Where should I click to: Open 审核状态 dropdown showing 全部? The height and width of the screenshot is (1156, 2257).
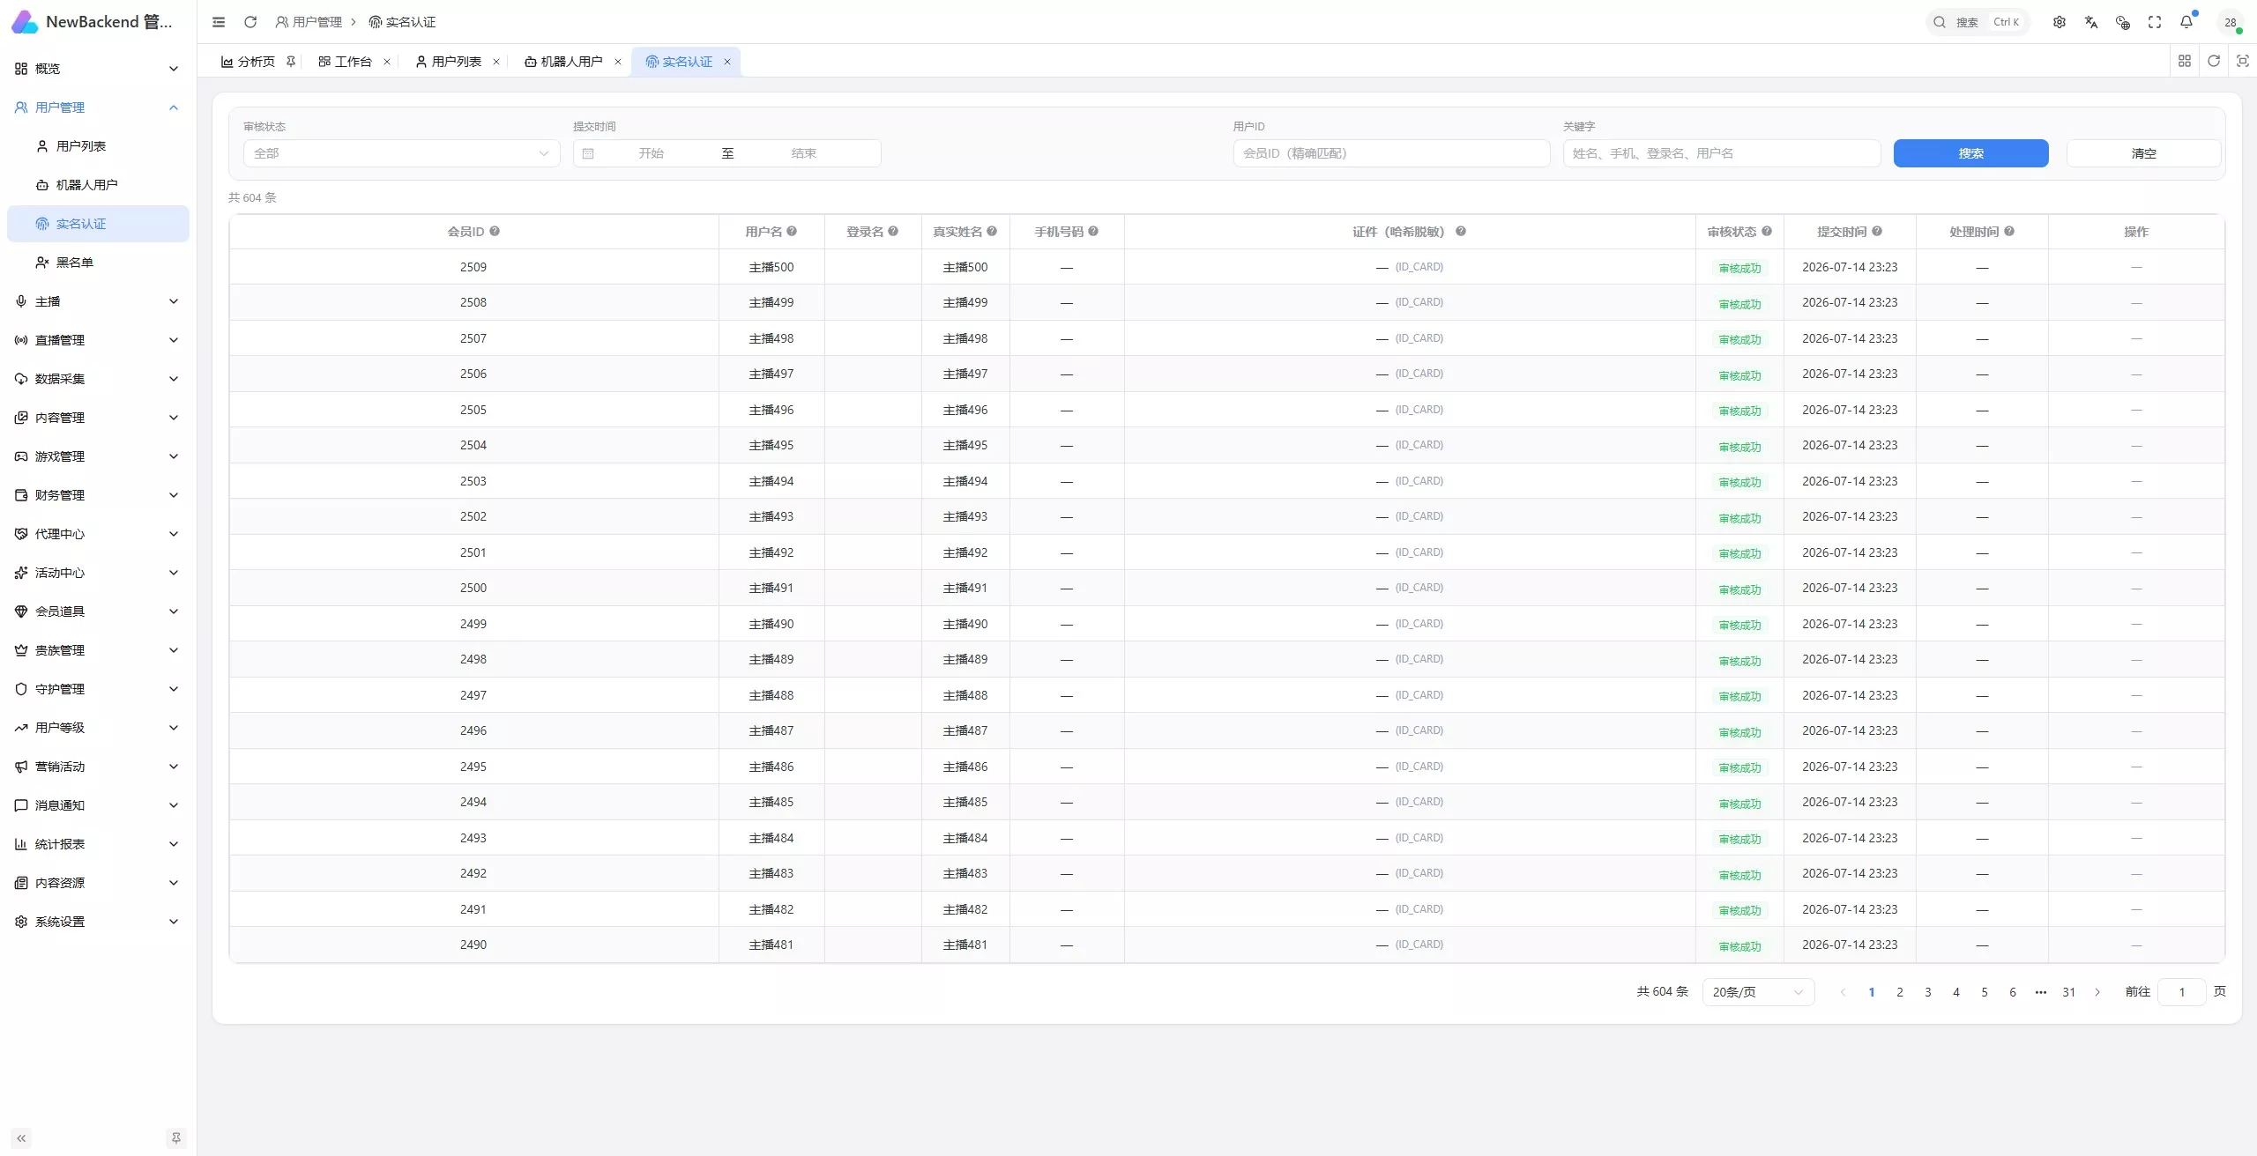point(401,153)
